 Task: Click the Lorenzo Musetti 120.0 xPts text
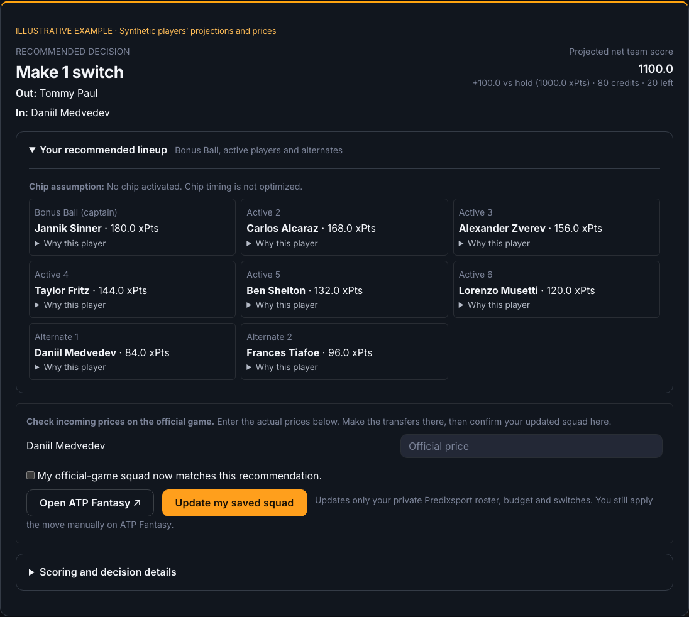point(527,290)
